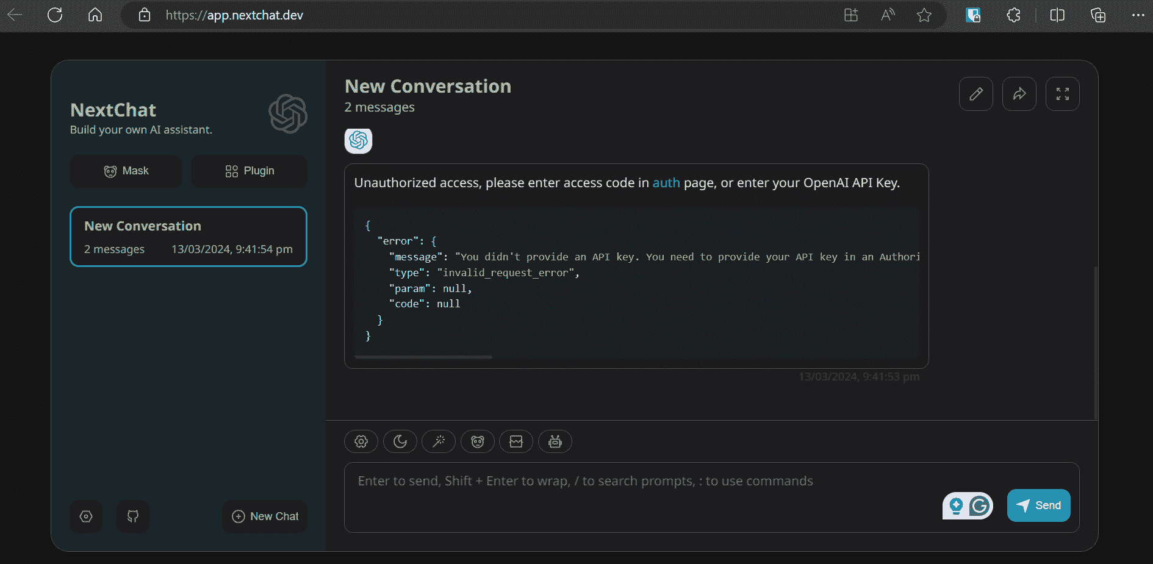Viewport: 1153px width, 564px height.
Task: Click the NextChat logo on sidebar
Action: tap(288, 114)
